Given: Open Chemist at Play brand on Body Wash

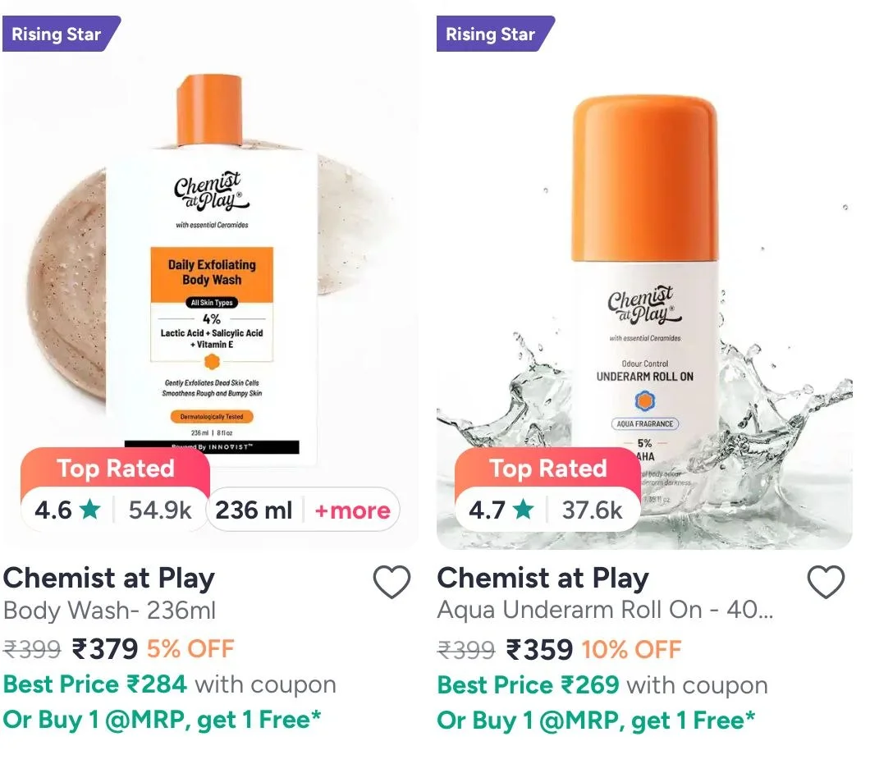Looking at the screenshot, I should pyautogui.click(x=108, y=579).
